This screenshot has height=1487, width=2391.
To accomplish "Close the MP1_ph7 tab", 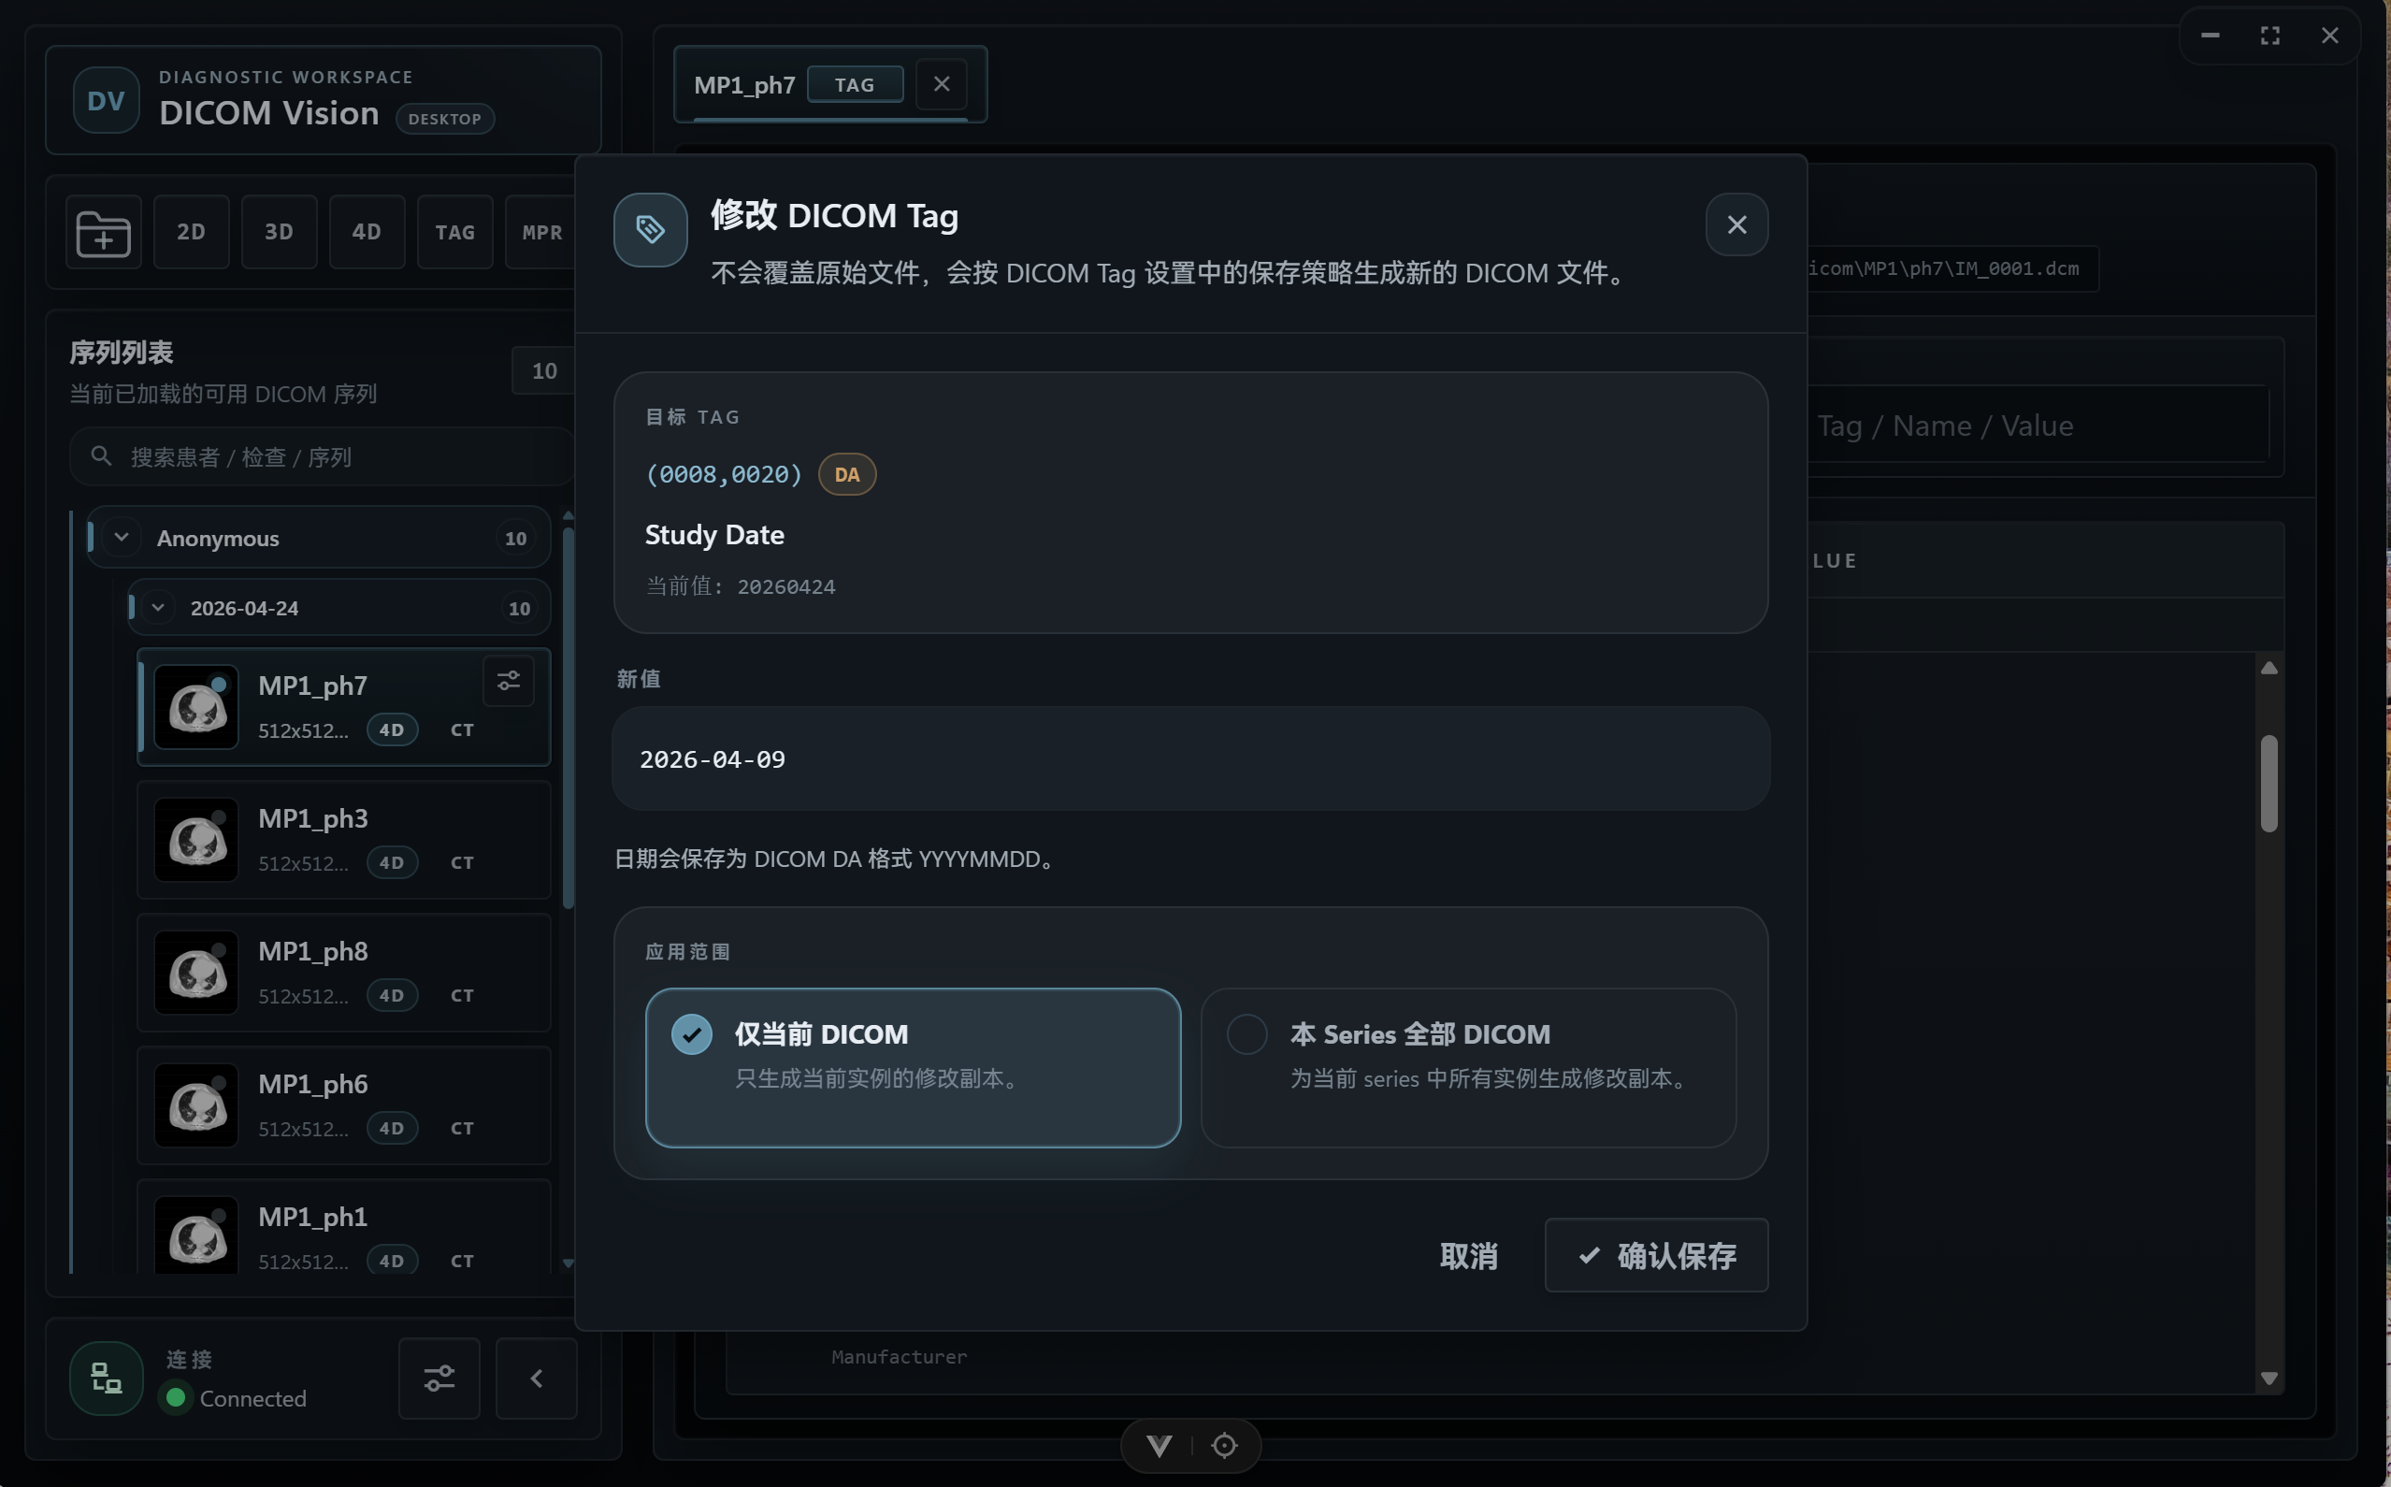I will coord(941,84).
